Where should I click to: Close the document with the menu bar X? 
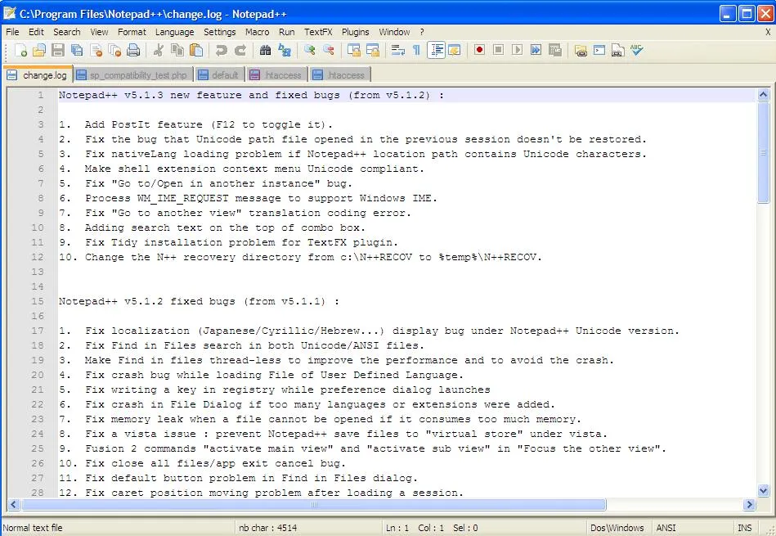click(768, 32)
